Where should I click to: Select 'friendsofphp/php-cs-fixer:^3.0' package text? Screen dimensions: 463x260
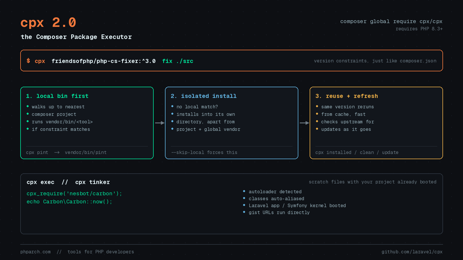coord(104,61)
